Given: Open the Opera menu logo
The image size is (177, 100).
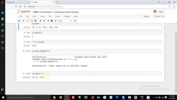Looking at the screenshot, I should pyautogui.click(x=2, y=2).
